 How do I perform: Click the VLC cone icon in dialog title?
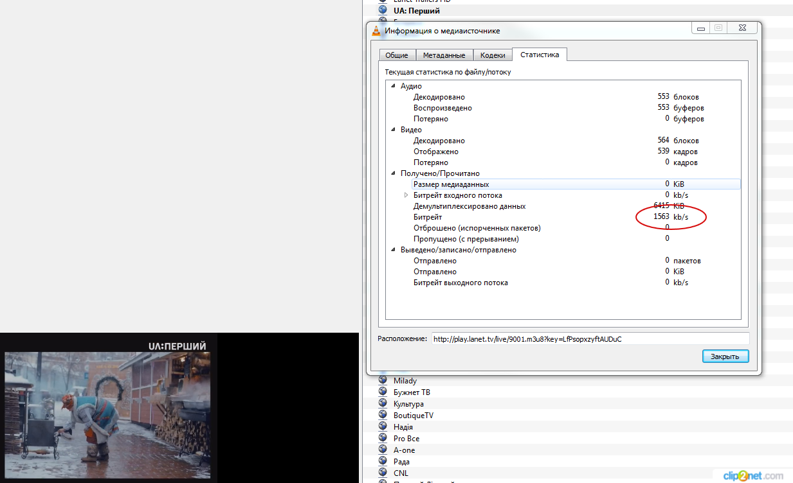377,30
